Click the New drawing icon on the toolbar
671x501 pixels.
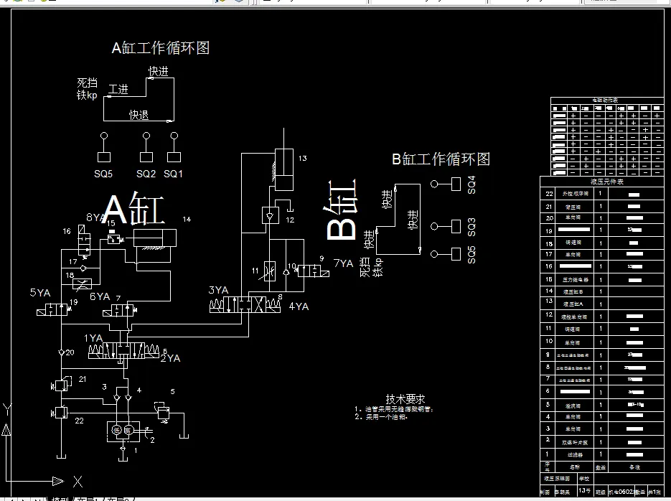click(6, 4)
